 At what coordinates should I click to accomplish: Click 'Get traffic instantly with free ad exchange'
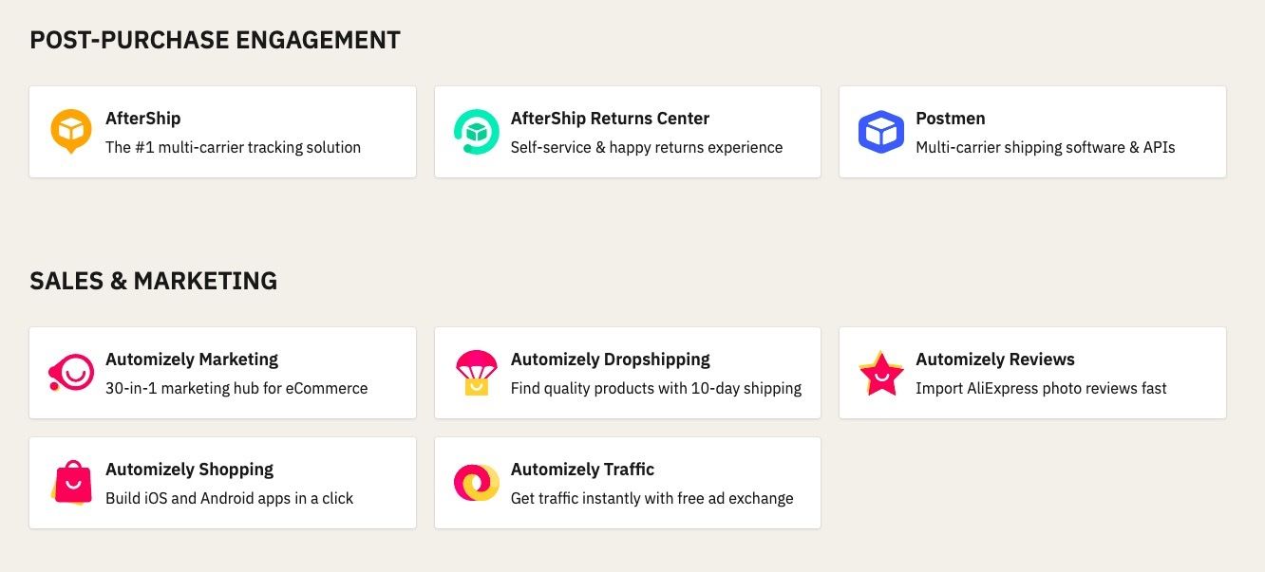(651, 498)
